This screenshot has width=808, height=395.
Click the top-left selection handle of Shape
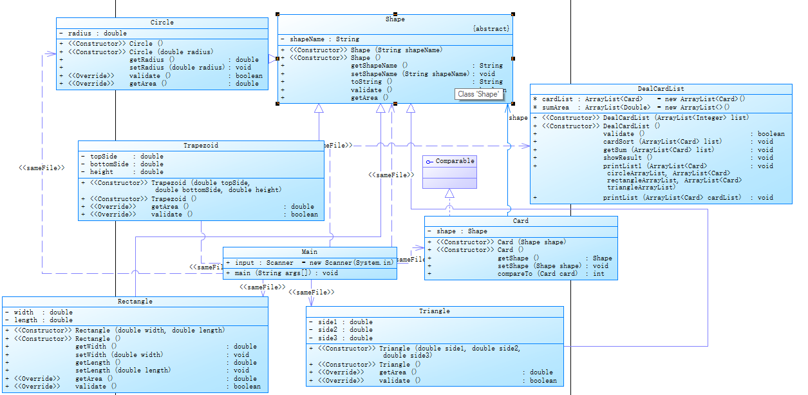pos(277,14)
